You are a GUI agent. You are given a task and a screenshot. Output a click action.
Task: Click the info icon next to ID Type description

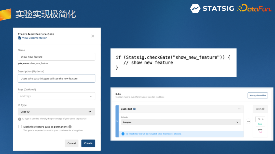[x=20, y=119]
